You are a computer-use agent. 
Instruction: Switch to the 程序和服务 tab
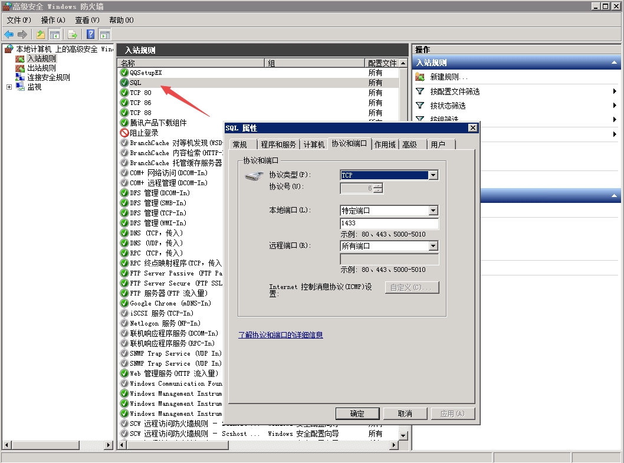coord(278,145)
